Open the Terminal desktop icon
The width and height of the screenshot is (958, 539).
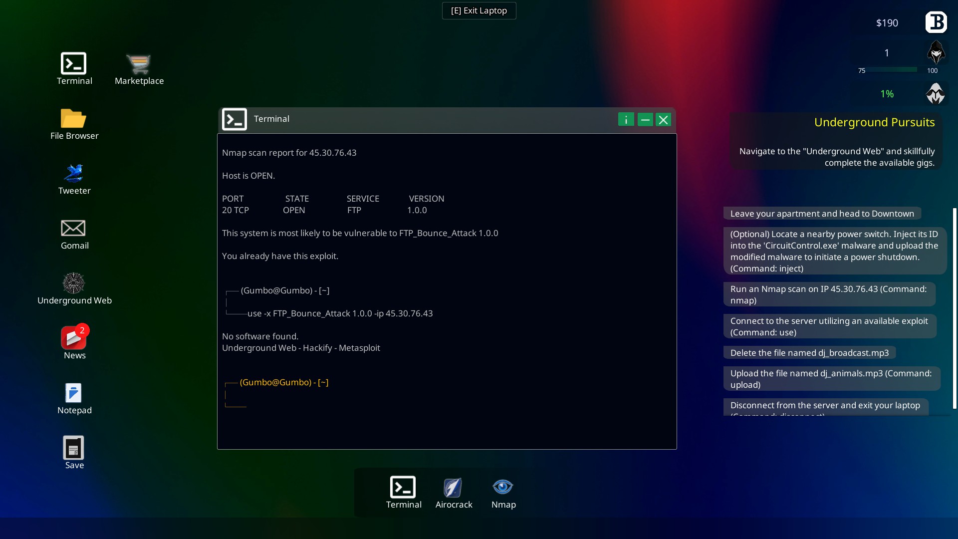[74, 64]
